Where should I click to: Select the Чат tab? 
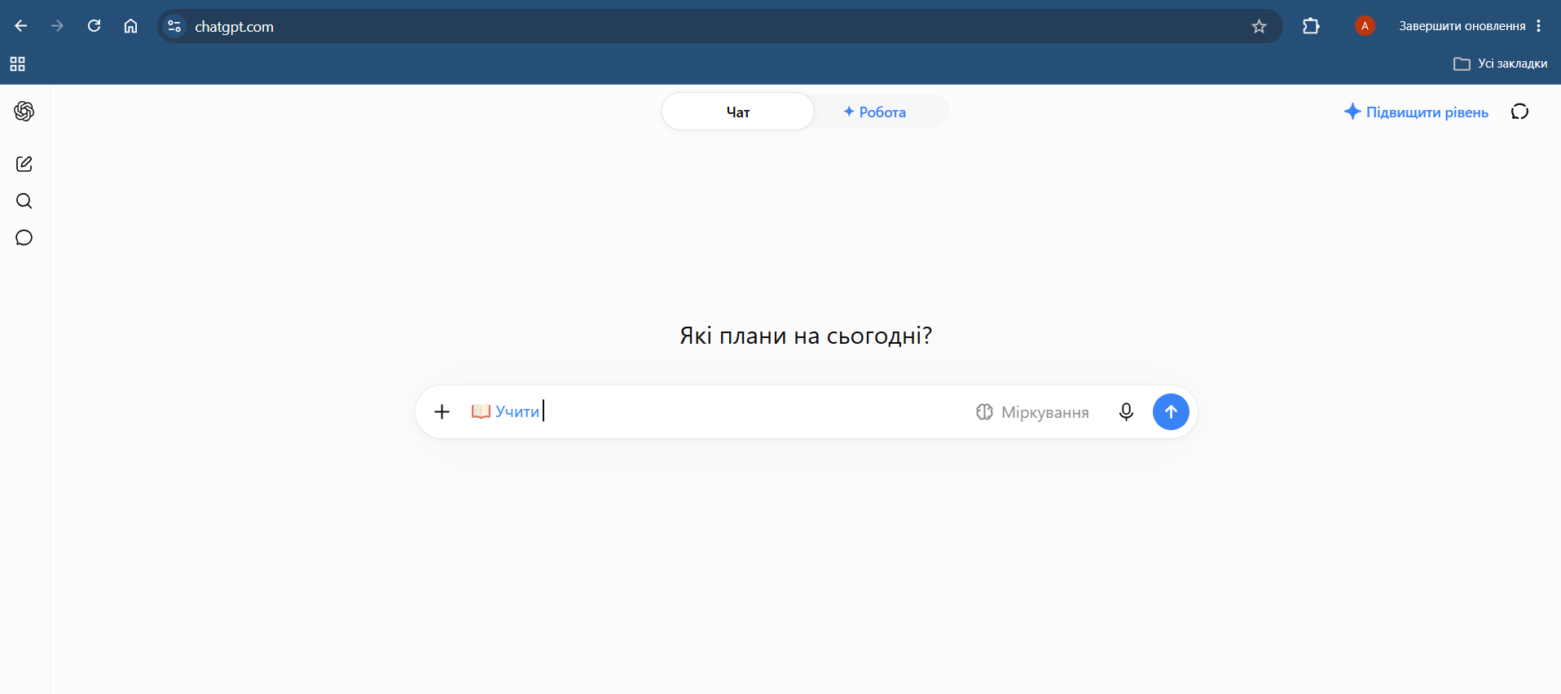pos(738,112)
